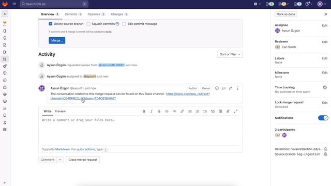Edit the Labels
The image size is (331, 186).
pos(325,58)
